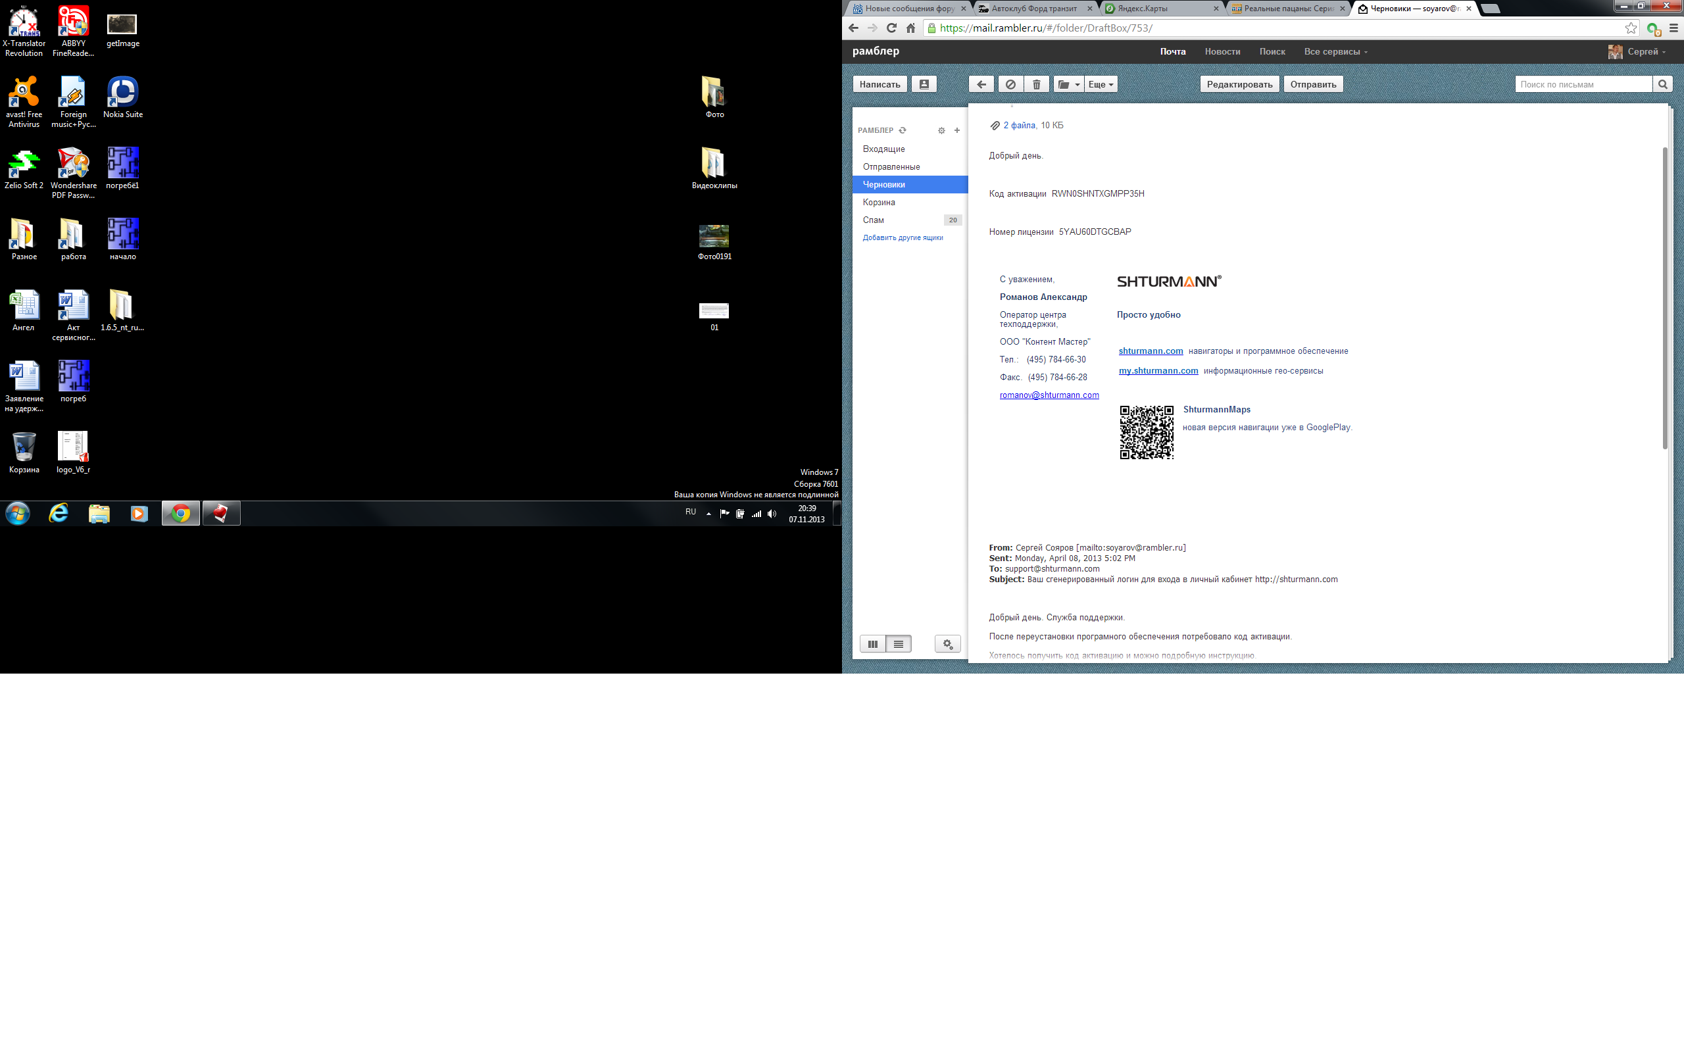Open Почта in Rambler top menu

coord(1173,52)
